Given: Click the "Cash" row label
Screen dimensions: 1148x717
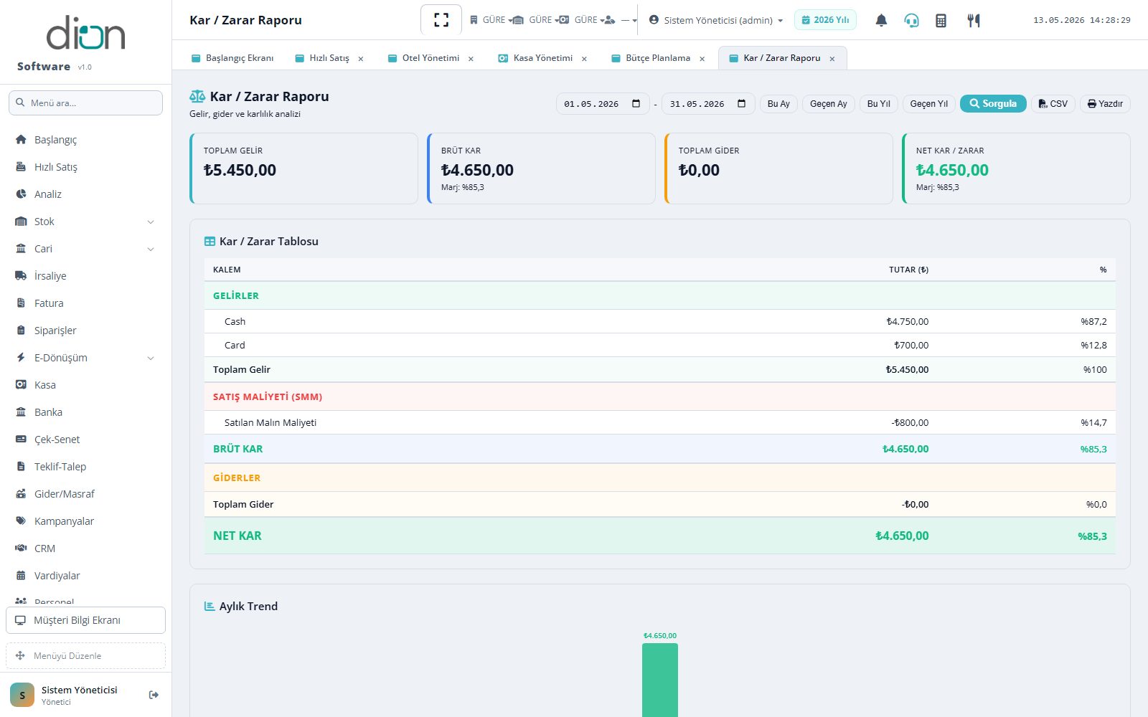Looking at the screenshot, I should [235, 322].
